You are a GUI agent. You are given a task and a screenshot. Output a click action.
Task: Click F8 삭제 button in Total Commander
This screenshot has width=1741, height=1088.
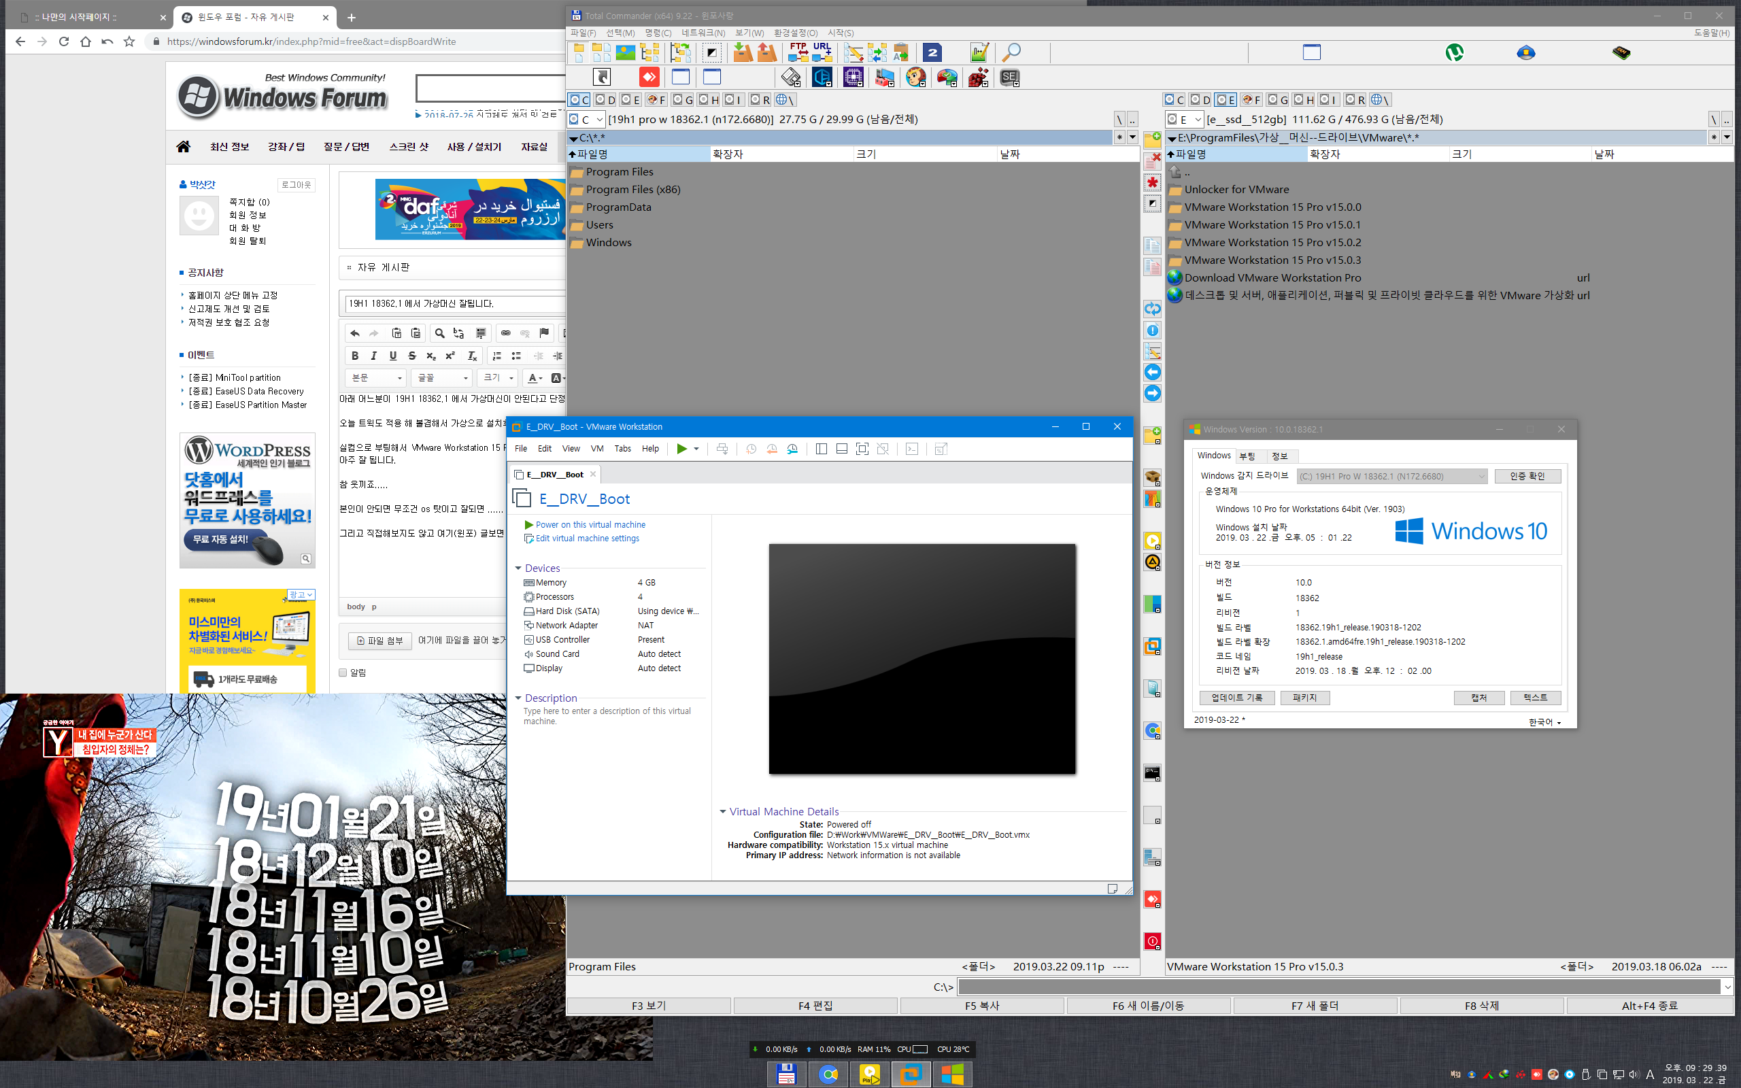coord(1481,1005)
